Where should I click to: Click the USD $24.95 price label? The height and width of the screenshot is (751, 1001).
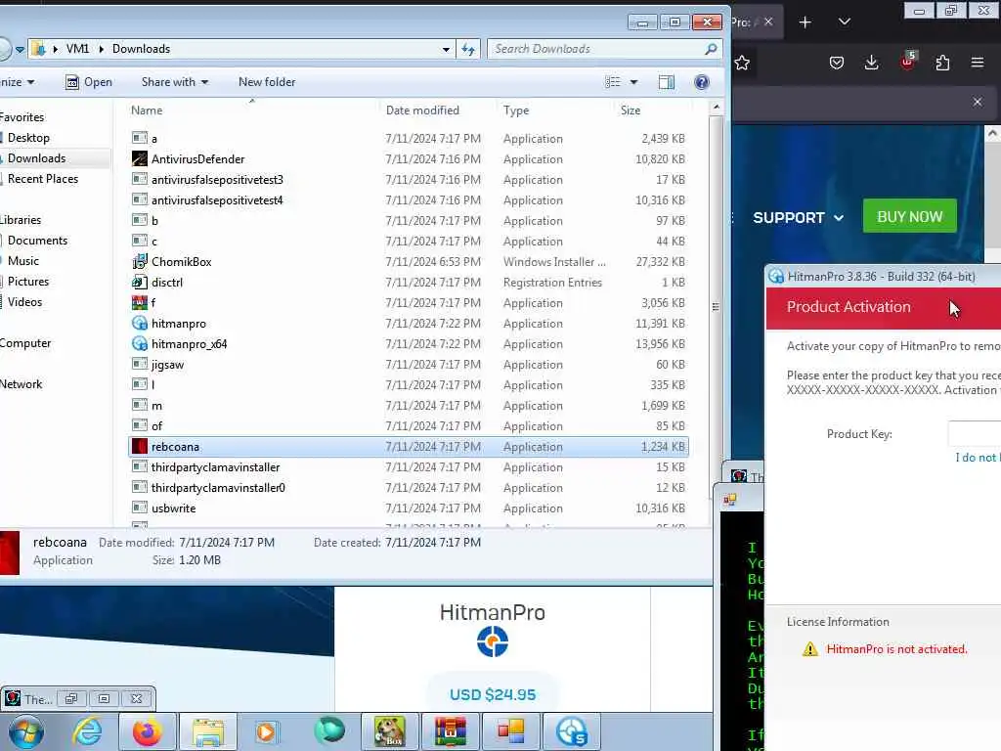[x=493, y=695]
